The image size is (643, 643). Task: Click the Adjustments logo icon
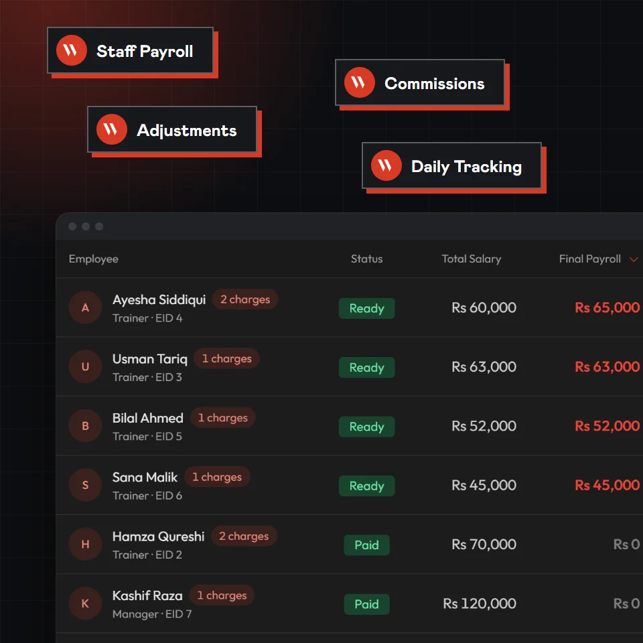click(x=112, y=129)
